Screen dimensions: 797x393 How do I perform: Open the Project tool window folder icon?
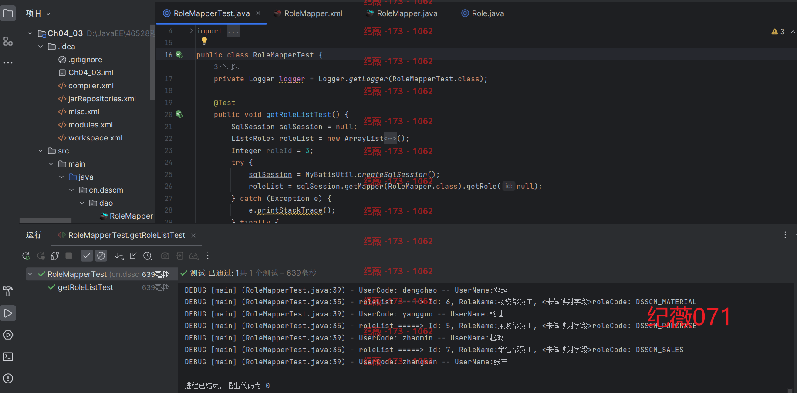[8, 13]
